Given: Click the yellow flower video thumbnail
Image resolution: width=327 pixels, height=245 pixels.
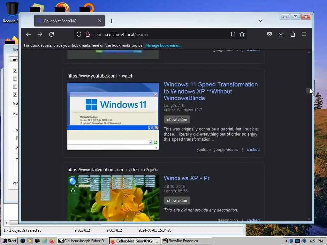Looking at the screenshot, I should [x=113, y=198].
